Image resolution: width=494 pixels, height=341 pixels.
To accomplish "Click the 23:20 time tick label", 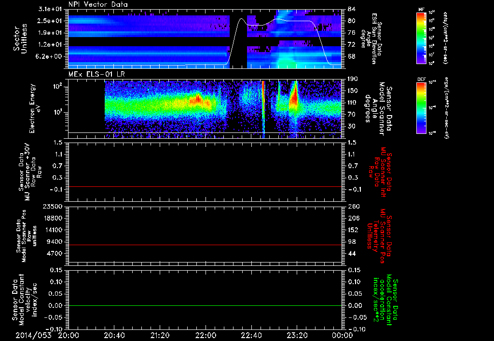I will click(x=297, y=335).
